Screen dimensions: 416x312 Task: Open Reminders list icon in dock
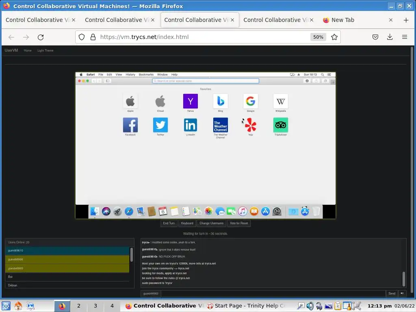[x=186, y=211]
